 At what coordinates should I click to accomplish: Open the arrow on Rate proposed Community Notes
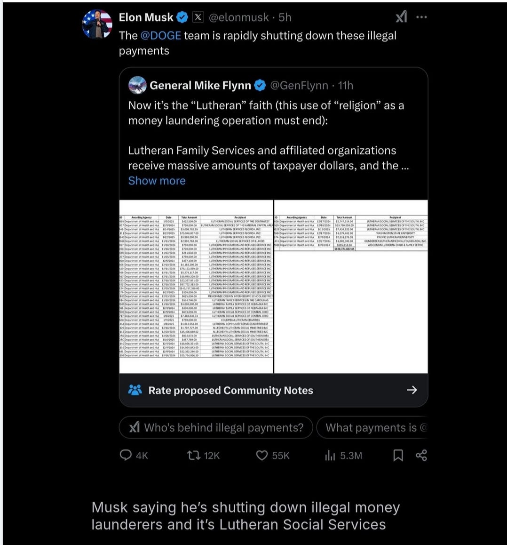(x=412, y=390)
